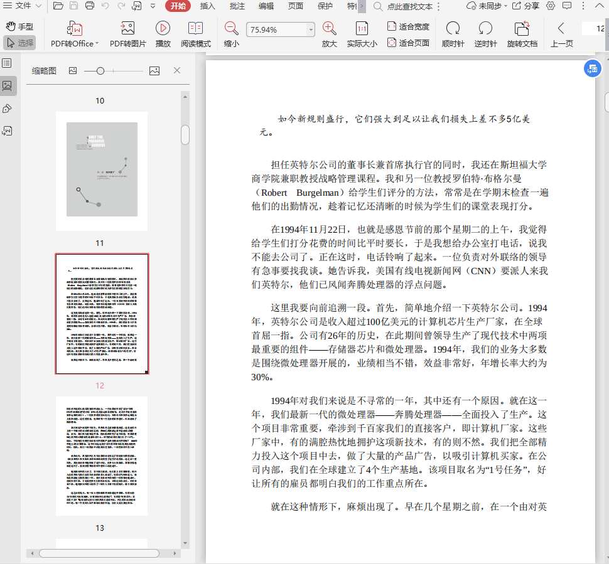Click the thumbnail size slider handle
This screenshot has width=609, height=564.
pyautogui.click(x=100, y=71)
